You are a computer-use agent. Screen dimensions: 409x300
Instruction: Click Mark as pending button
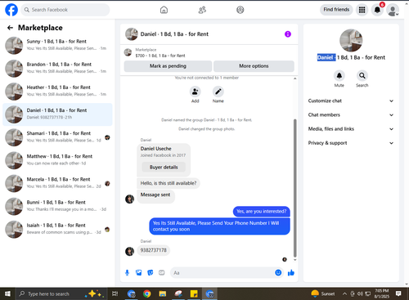(168, 66)
